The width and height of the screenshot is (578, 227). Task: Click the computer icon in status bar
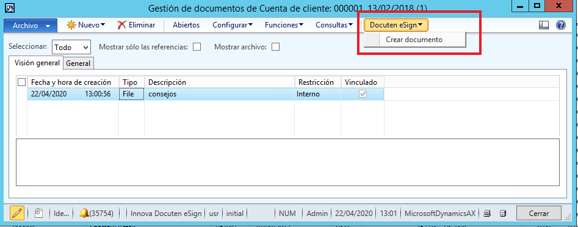click(488, 213)
